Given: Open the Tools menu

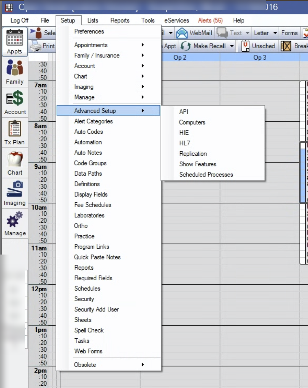Looking at the screenshot, I should click(148, 20).
